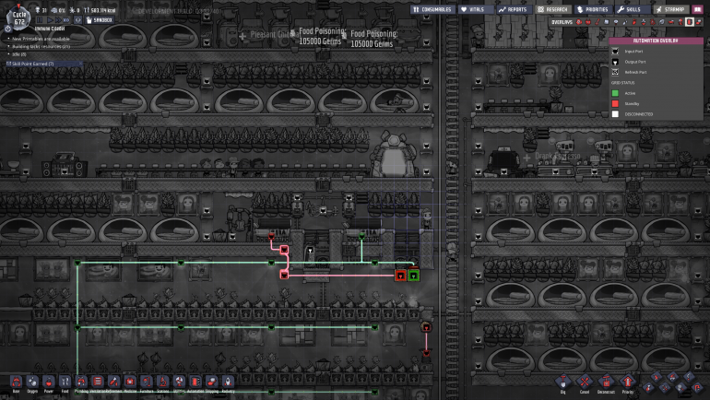Open the Refinement build category
The height and width of the screenshot is (400, 710).
[113, 382]
